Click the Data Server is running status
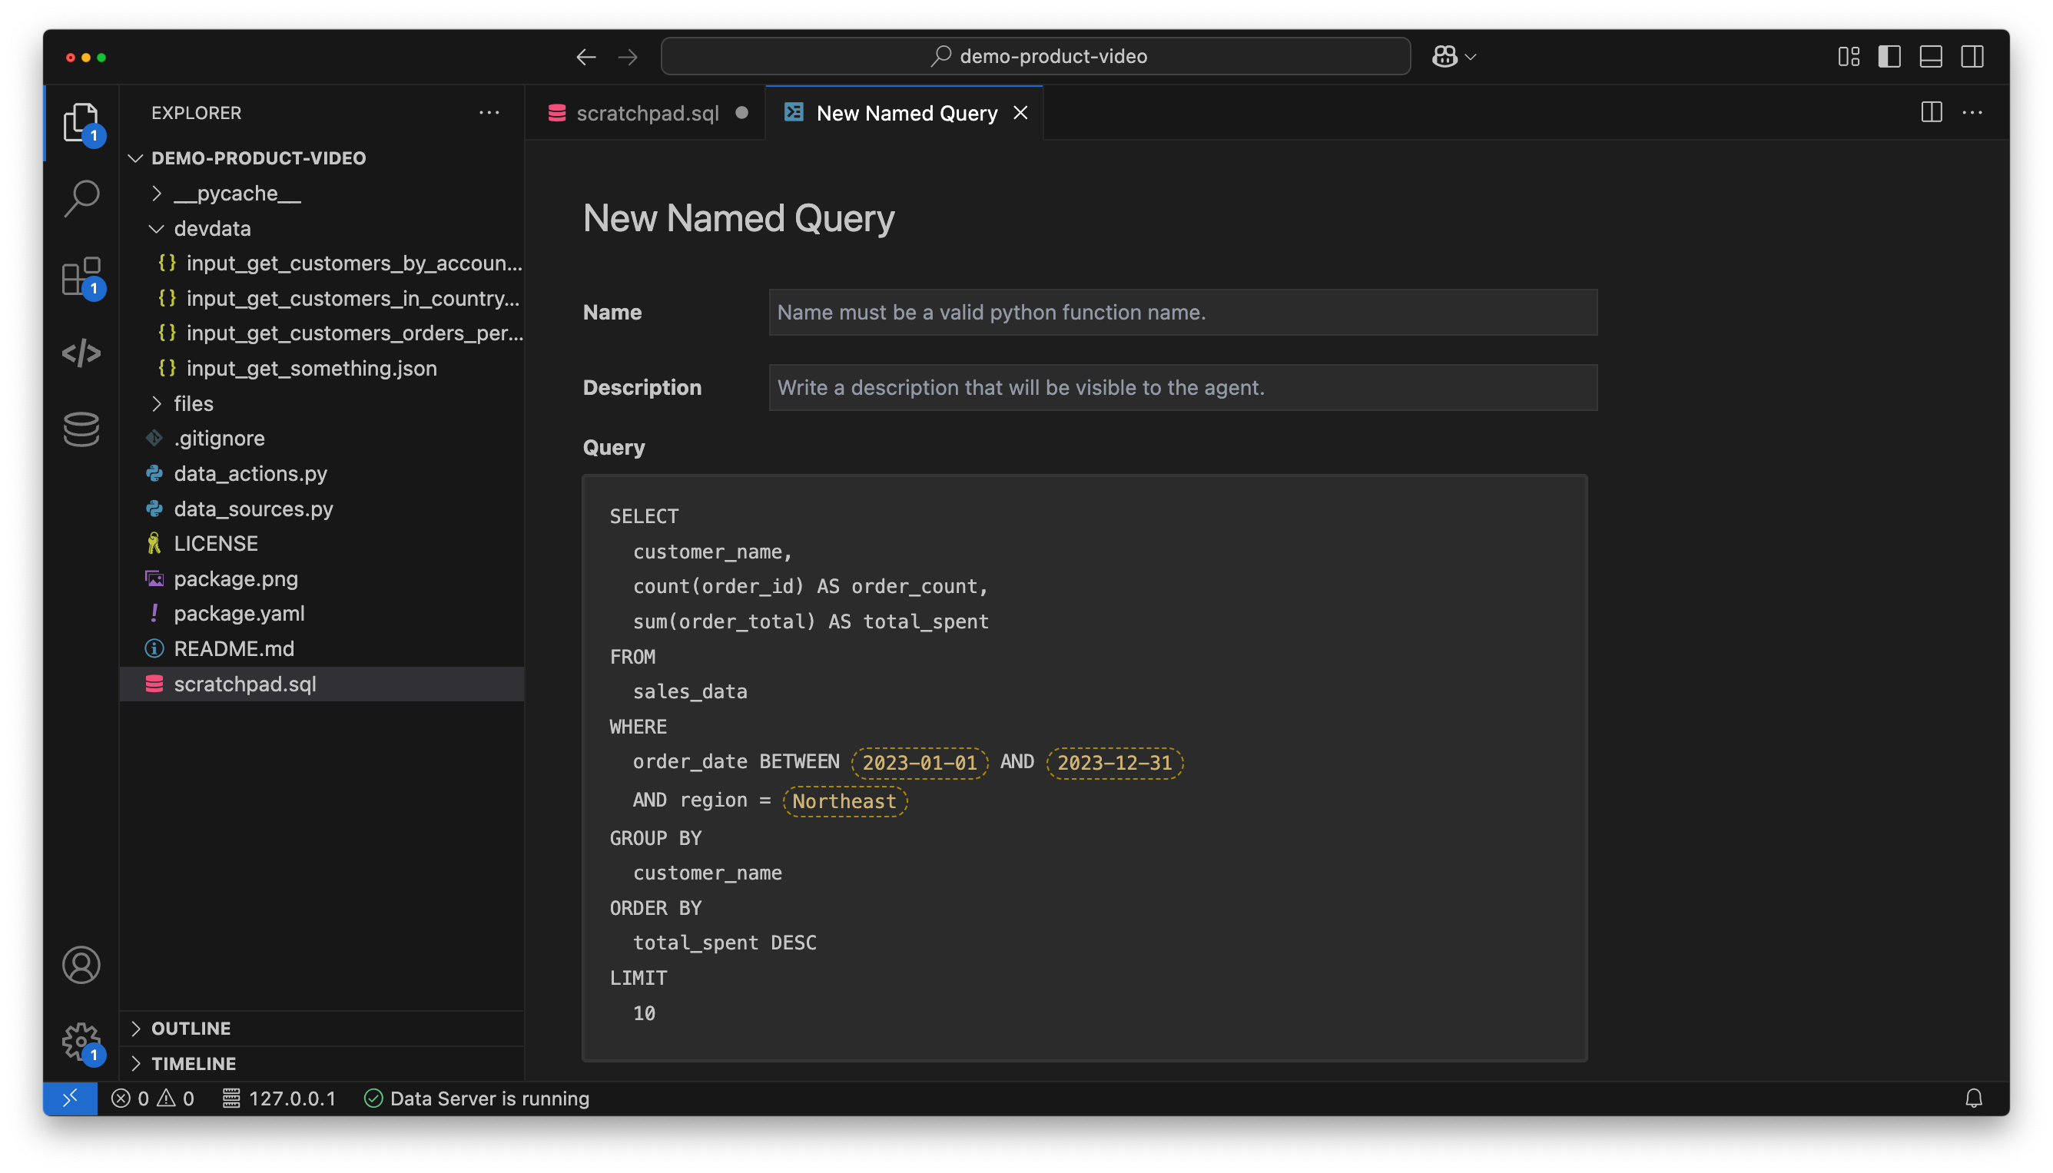Image resolution: width=2053 pixels, height=1173 pixels. pos(477,1098)
